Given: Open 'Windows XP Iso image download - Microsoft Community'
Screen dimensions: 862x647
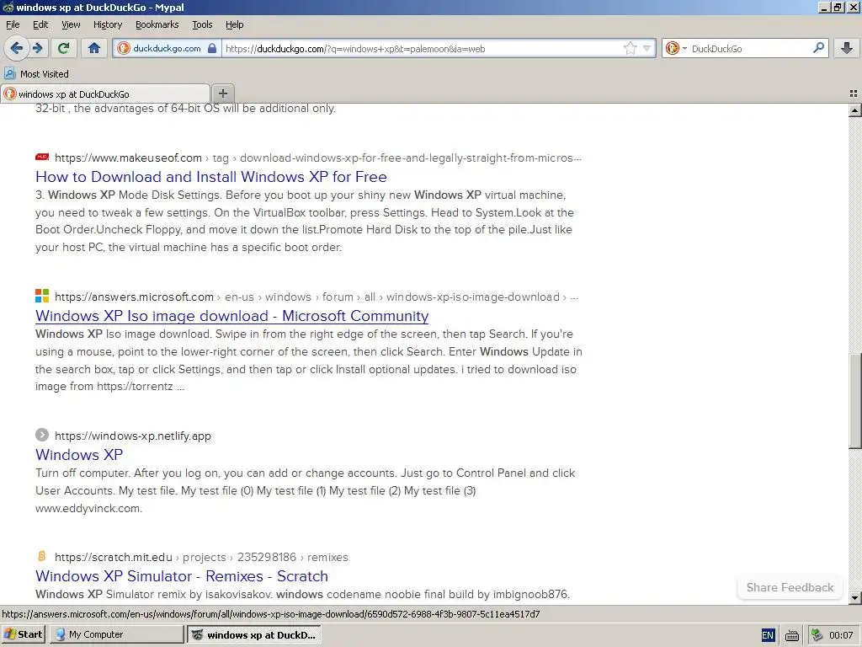Looking at the screenshot, I should click(x=232, y=316).
